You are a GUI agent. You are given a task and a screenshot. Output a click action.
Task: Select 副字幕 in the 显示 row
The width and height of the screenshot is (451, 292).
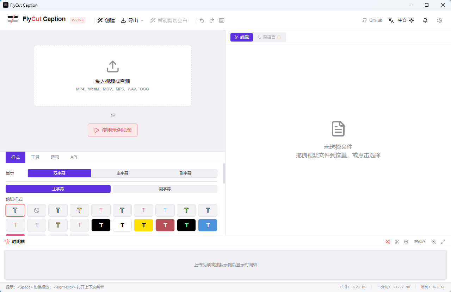185,173
